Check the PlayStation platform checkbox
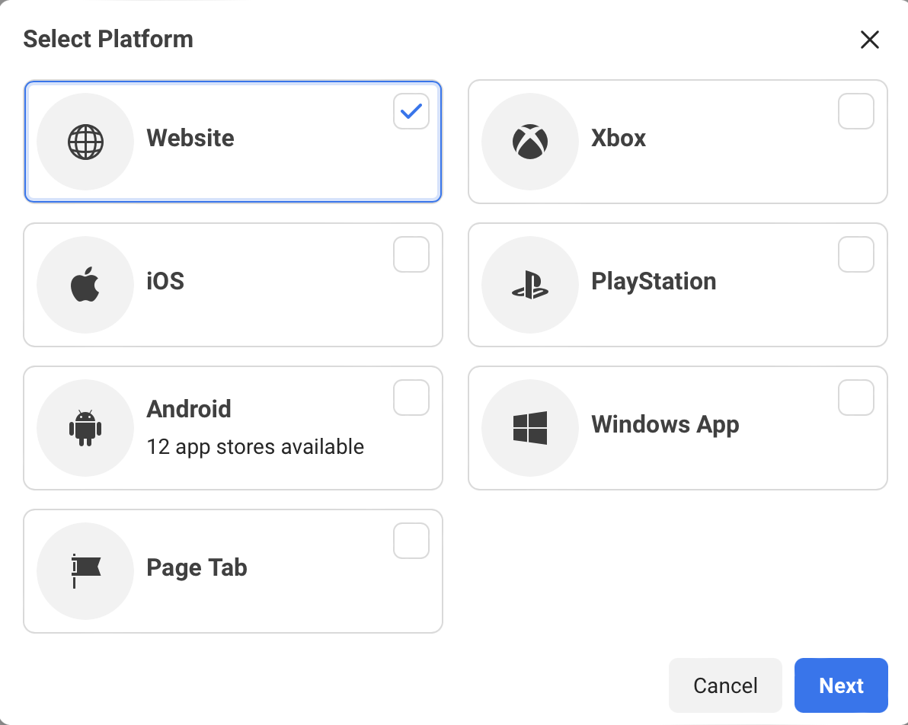908x725 pixels. (856, 254)
